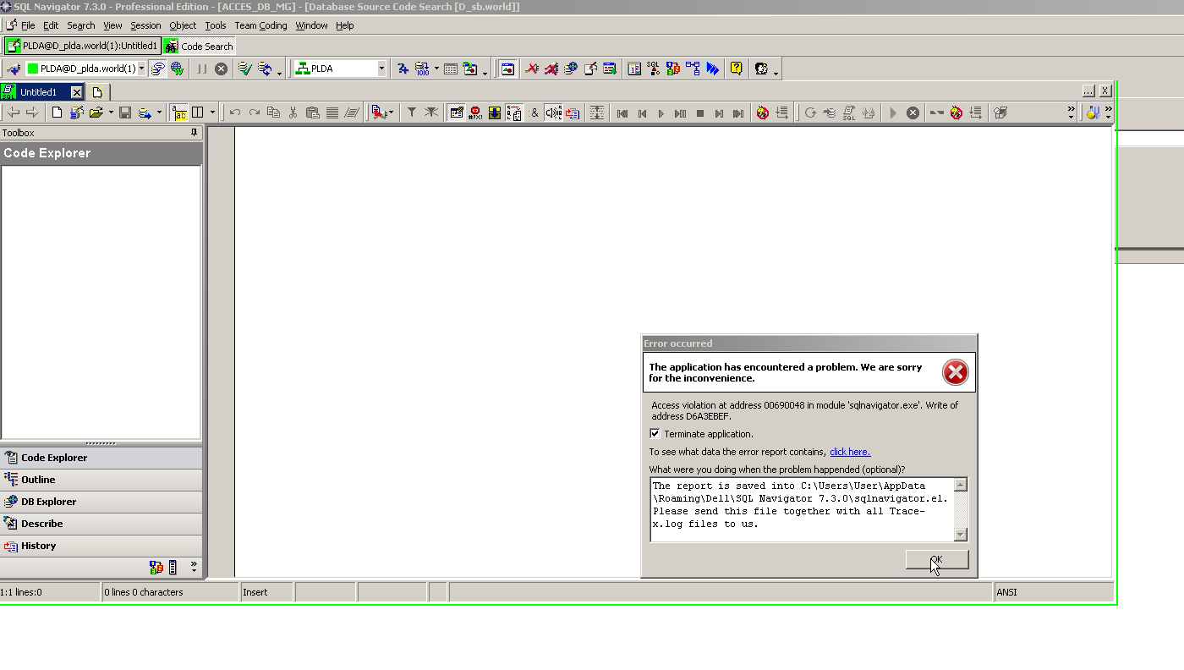Select the Code Explorer panel button
Image resolution: width=1184 pixels, height=670 pixels.
pyautogui.click(x=101, y=458)
